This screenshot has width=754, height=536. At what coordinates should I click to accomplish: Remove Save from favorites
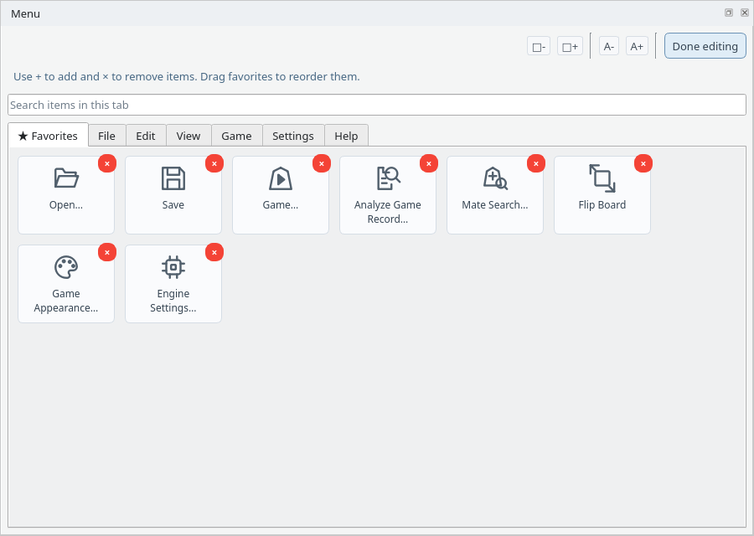(214, 163)
